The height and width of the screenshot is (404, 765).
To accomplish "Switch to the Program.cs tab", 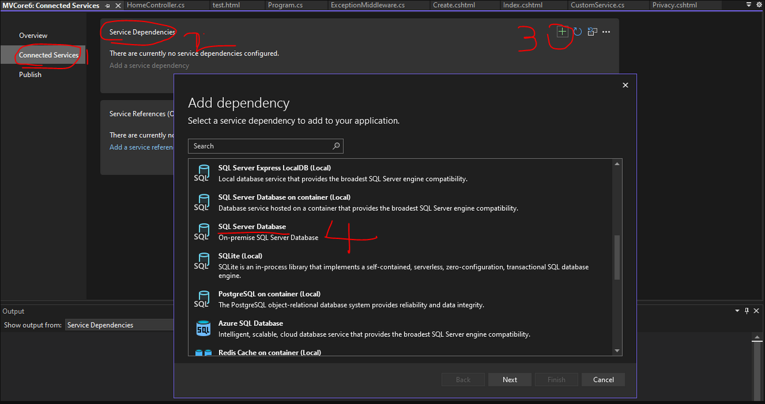I will (285, 5).
